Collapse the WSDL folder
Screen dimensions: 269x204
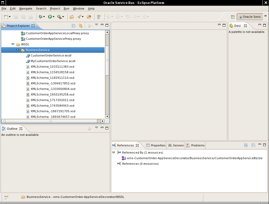tap(13, 44)
